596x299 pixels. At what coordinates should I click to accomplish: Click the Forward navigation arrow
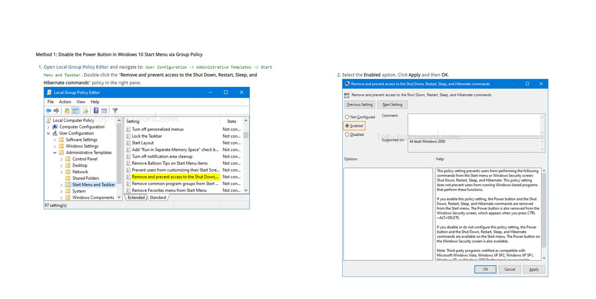56,111
